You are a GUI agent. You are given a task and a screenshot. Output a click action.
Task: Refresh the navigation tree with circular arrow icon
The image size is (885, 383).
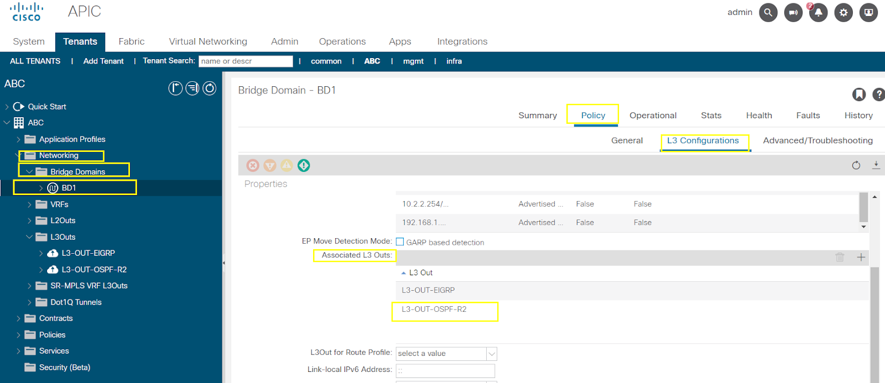coord(210,88)
